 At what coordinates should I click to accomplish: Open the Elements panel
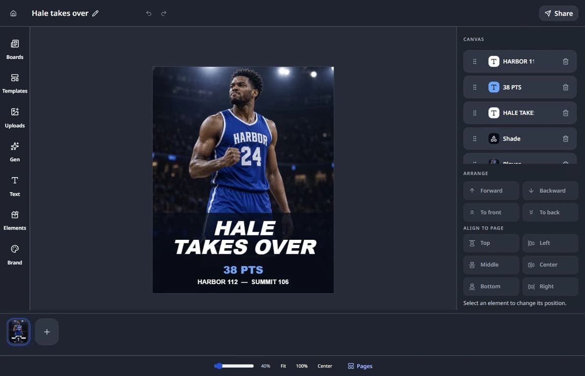[x=15, y=221]
